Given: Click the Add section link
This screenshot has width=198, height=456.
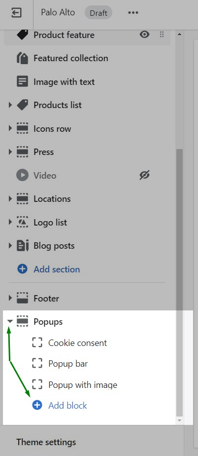Looking at the screenshot, I should [x=57, y=269].
